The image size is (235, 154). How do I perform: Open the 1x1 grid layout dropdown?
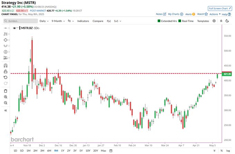[117, 21]
